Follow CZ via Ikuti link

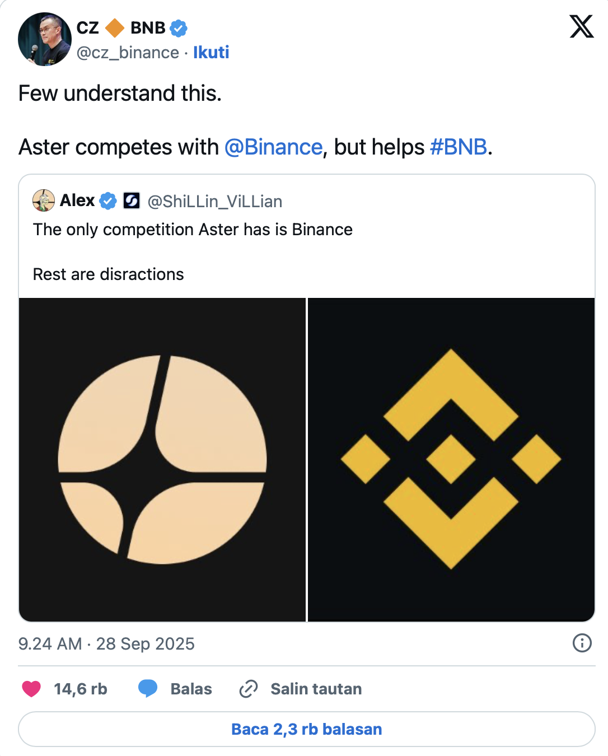click(211, 53)
